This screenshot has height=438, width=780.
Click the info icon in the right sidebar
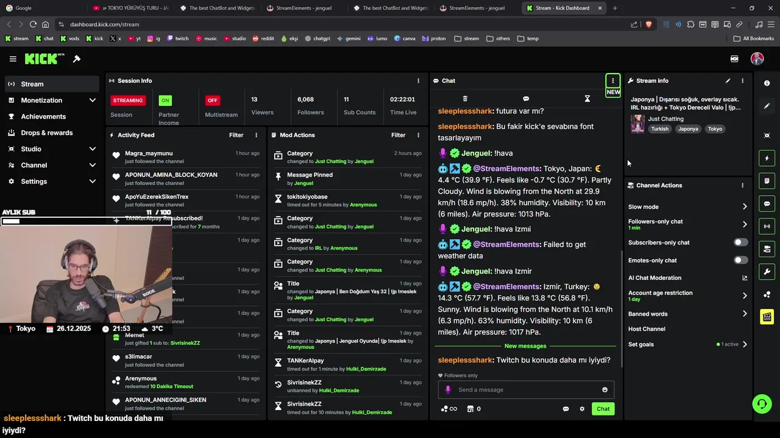767,83
